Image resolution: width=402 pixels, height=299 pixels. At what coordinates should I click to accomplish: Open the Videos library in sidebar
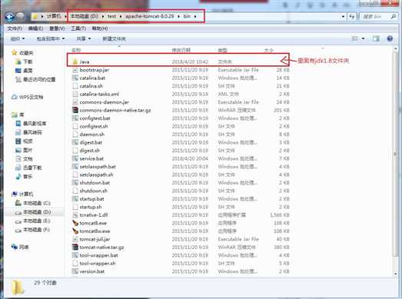click(24, 141)
